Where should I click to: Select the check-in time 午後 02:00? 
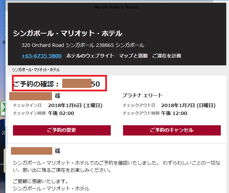tap(61, 113)
